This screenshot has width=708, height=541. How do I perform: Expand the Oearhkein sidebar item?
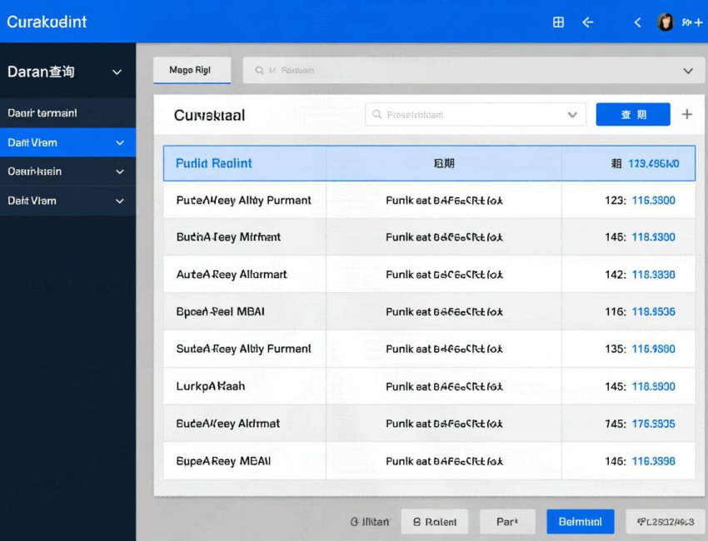[119, 171]
